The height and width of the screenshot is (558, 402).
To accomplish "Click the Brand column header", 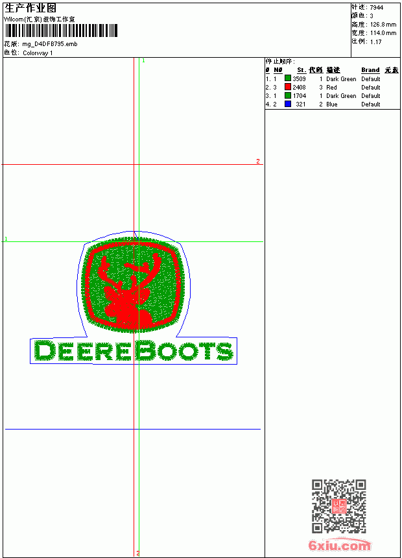I will [x=370, y=70].
